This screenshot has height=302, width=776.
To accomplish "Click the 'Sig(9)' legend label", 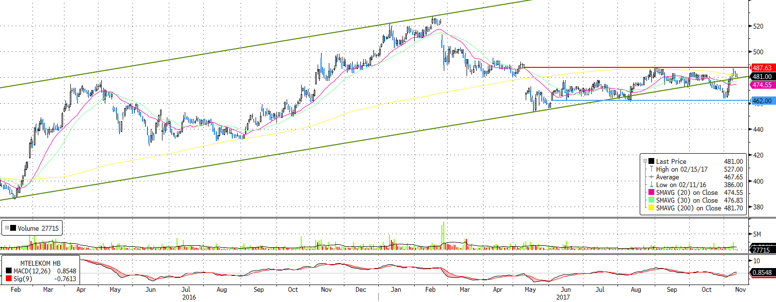I will click(23, 279).
